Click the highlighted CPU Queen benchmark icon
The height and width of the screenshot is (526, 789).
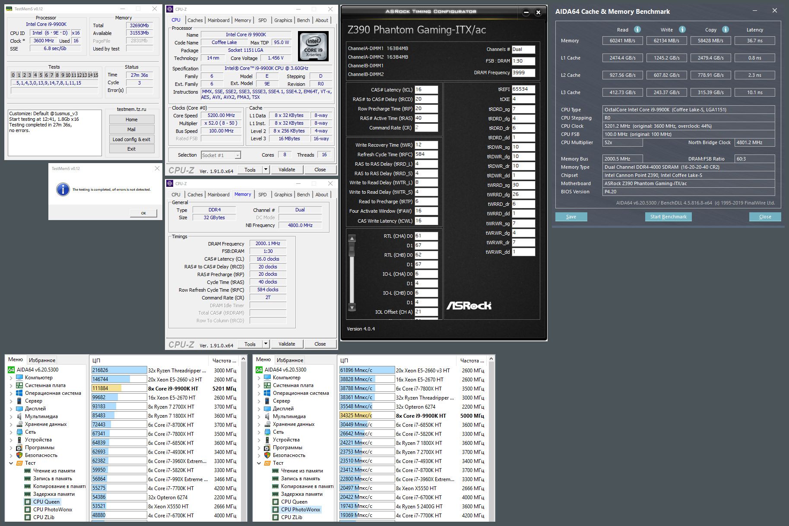click(x=28, y=502)
